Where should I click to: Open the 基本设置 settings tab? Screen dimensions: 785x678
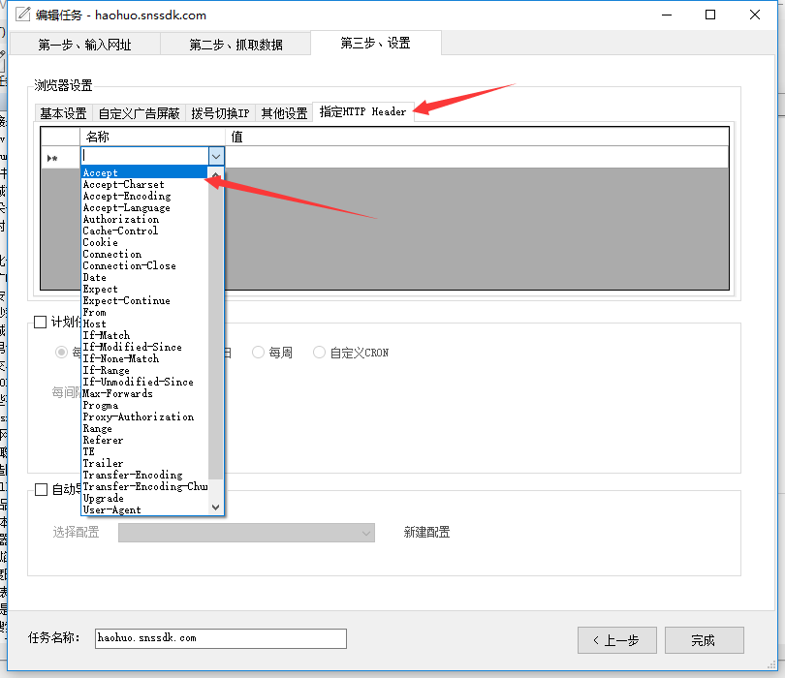[x=63, y=111]
